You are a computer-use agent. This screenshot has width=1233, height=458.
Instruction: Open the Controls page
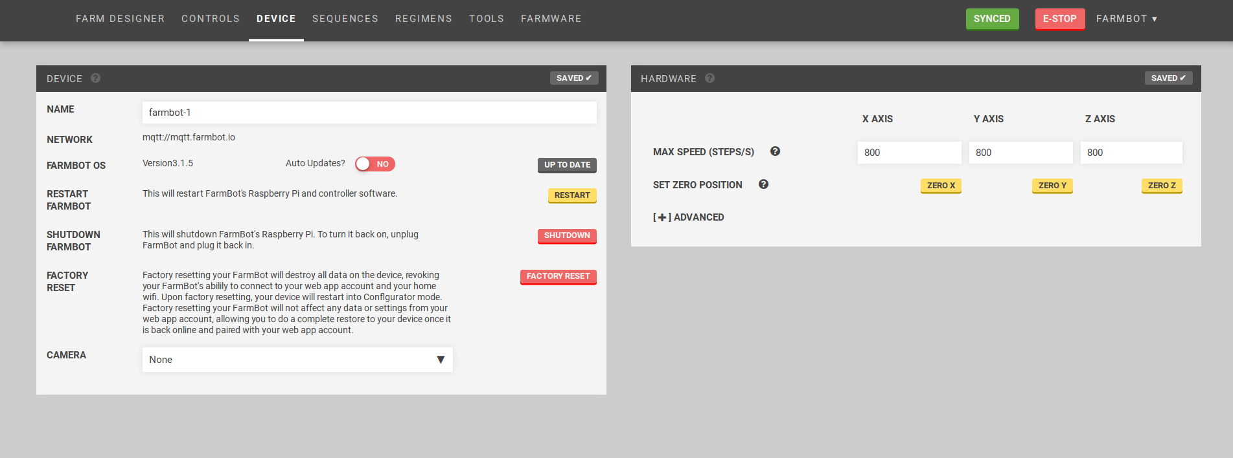tap(211, 19)
